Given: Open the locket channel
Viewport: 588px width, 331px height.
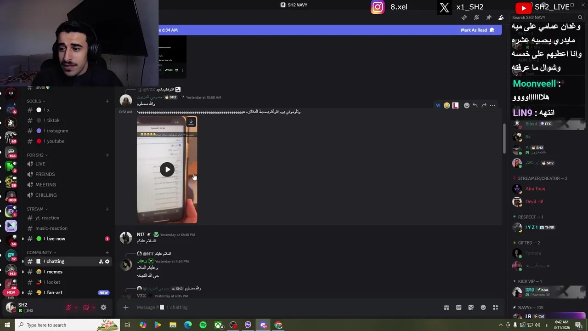Looking at the screenshot, I should coord(68,282).
